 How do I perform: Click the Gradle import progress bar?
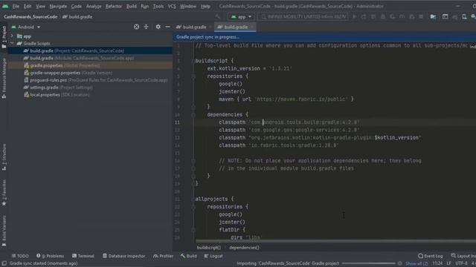tap(369, 263)
